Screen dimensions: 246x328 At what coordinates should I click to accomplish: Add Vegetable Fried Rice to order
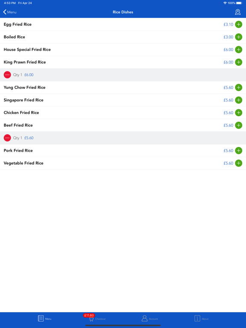coord(238,163)
